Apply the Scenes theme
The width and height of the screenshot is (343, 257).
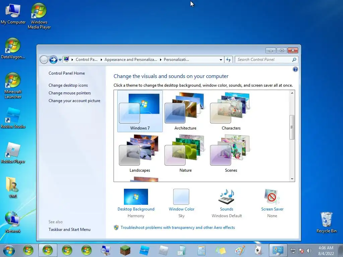tap(231, 153)
